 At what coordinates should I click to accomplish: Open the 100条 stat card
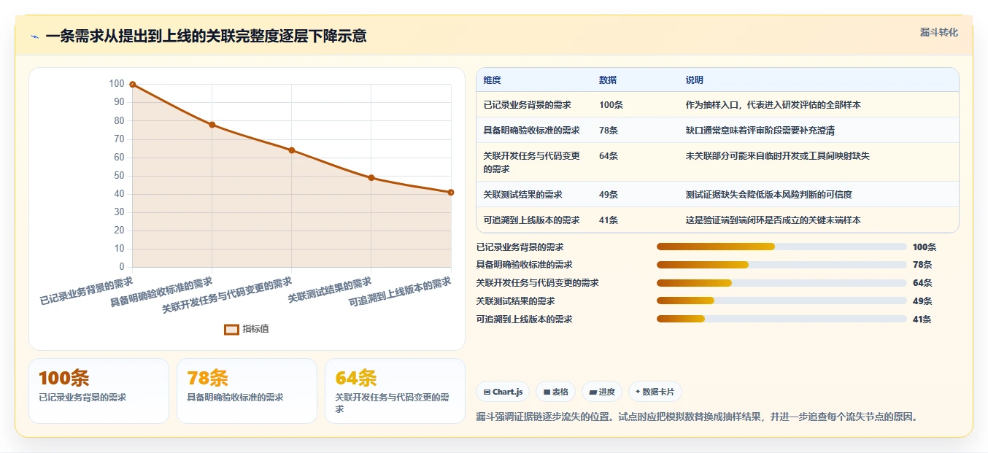tap(99, 391)
